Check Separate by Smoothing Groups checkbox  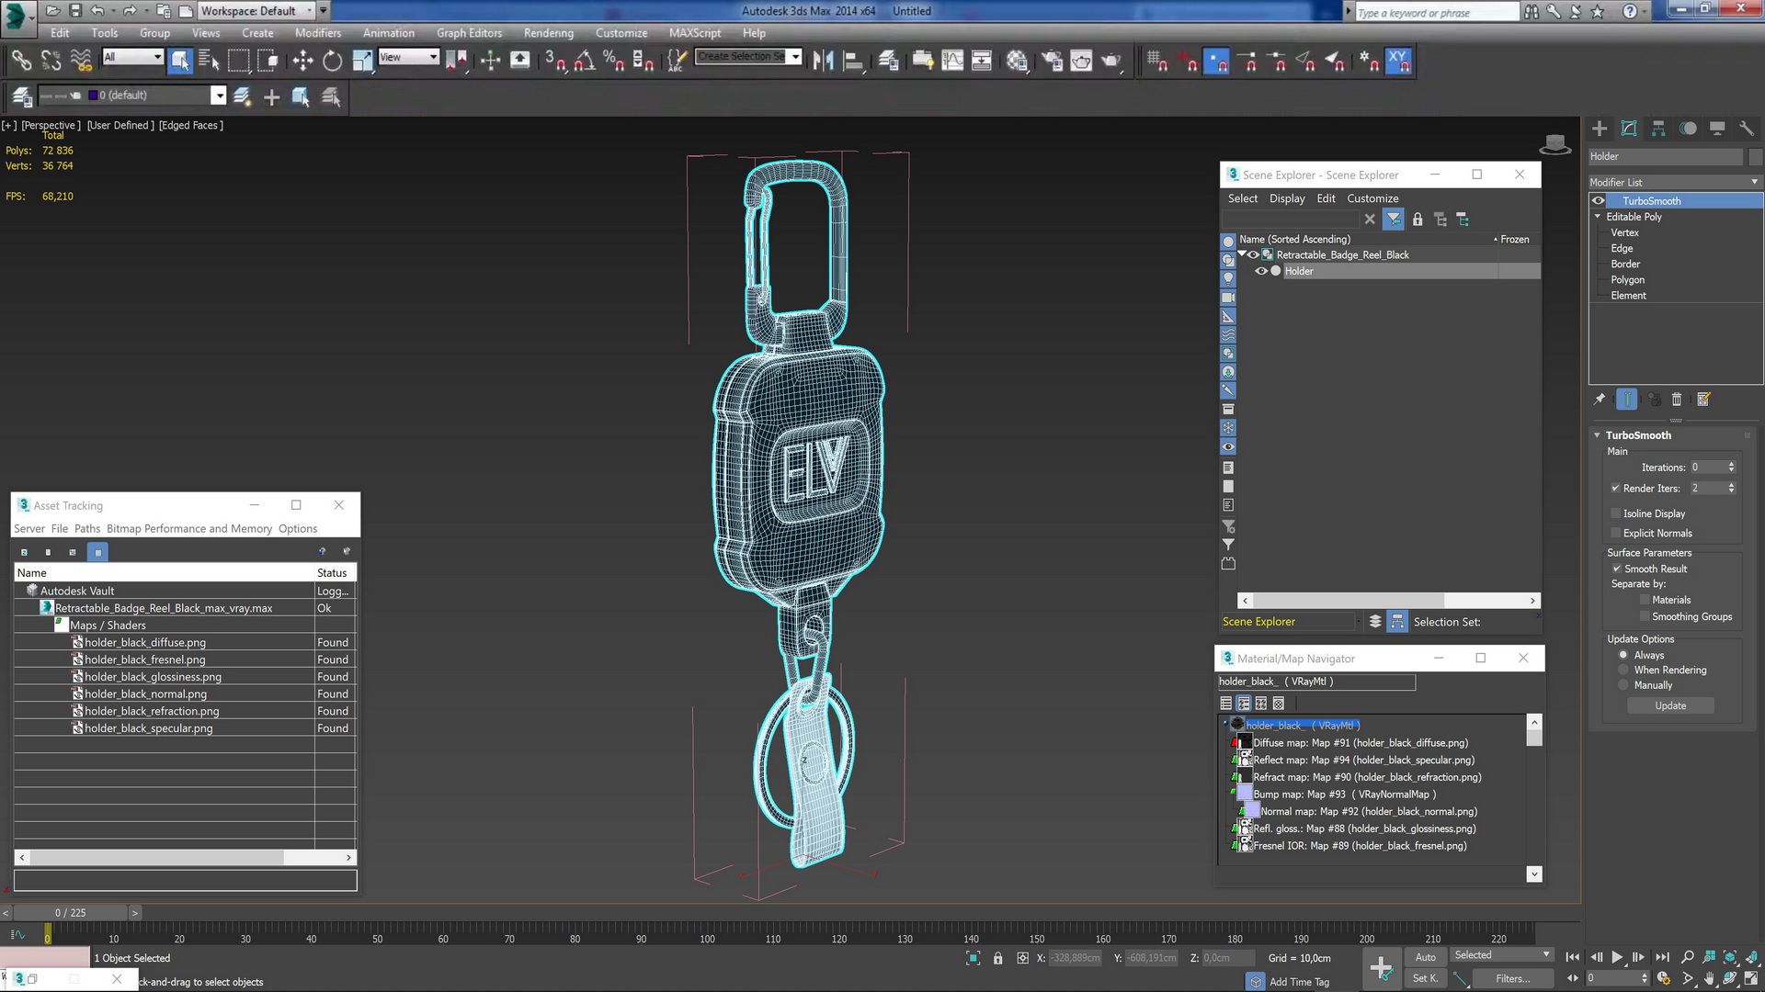click(1645, 617)
